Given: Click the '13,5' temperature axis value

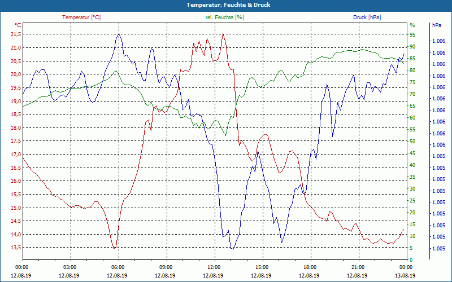Looking at the screenshot, I should coord(16,248).
